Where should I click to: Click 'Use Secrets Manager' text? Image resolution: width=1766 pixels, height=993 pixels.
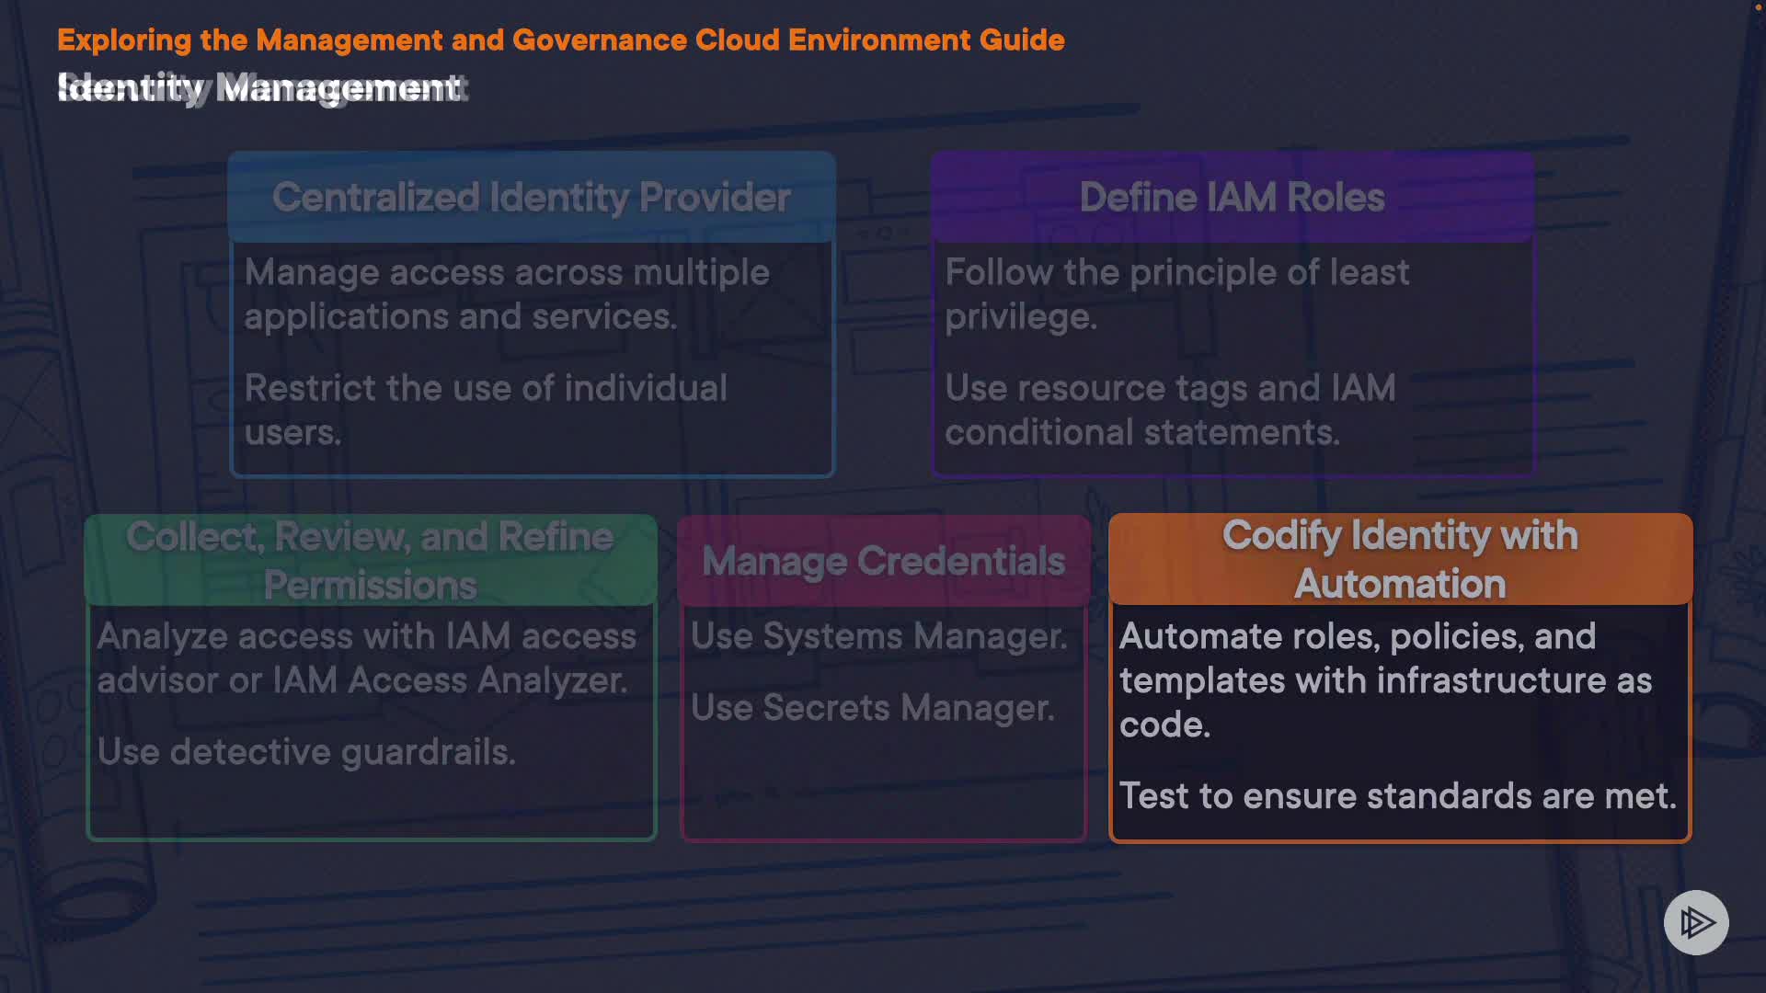click(x=872, y=708)
